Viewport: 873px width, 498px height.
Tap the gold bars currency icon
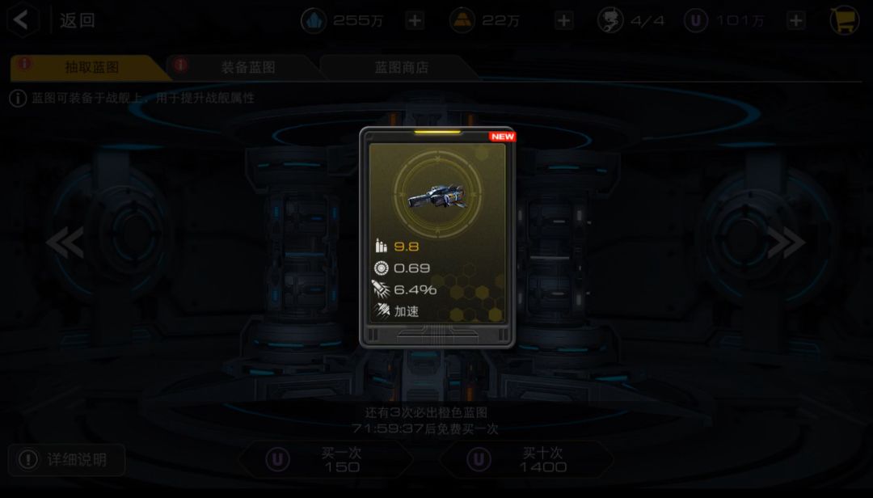[462, 20]
